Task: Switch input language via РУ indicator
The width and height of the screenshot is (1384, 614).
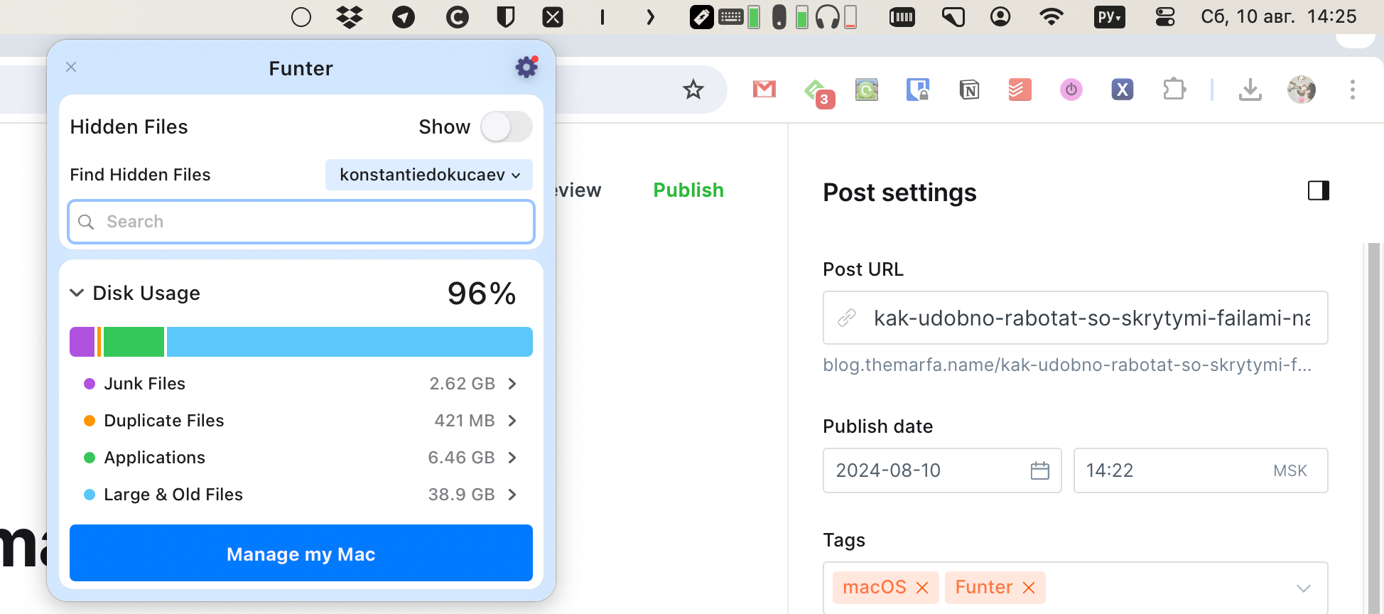Action: click(1110, 17)
